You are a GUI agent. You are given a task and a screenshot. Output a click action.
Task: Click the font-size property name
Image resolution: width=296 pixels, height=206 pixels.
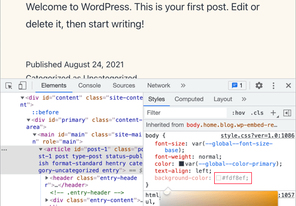tap(170, 144)
